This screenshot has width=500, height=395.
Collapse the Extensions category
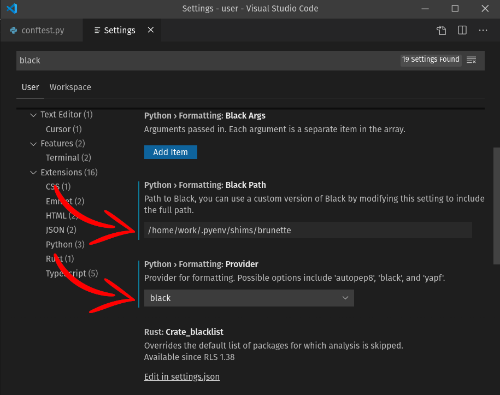pyautogui.click(x=33, y=173)
